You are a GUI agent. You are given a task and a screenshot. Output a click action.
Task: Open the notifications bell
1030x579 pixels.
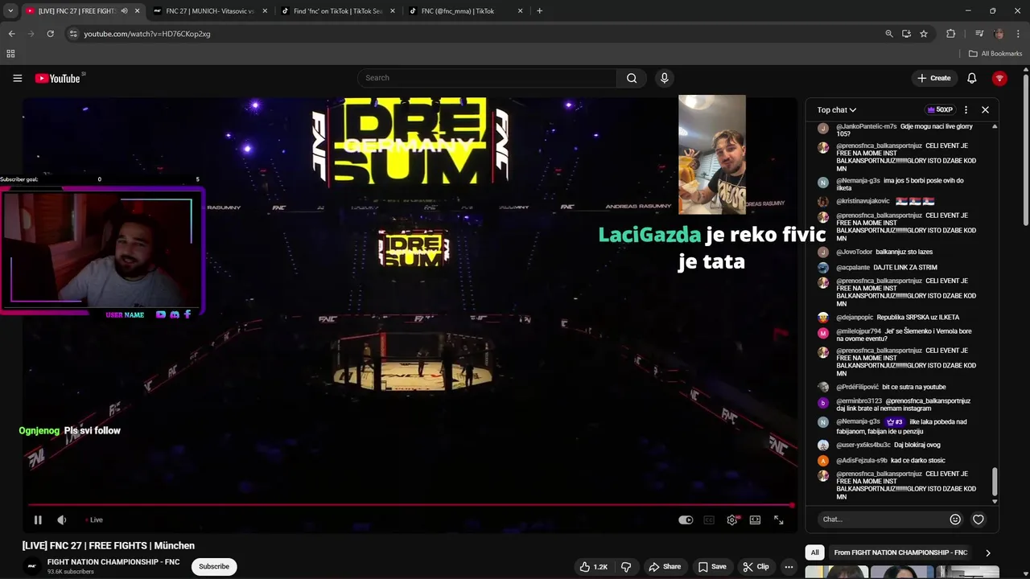(x=971, y=78)
